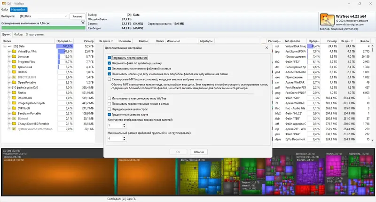Screen dimensions: 376x202
Task: Open the drive selection dropdown [D:] Data
Action: (x=43, y=16)
